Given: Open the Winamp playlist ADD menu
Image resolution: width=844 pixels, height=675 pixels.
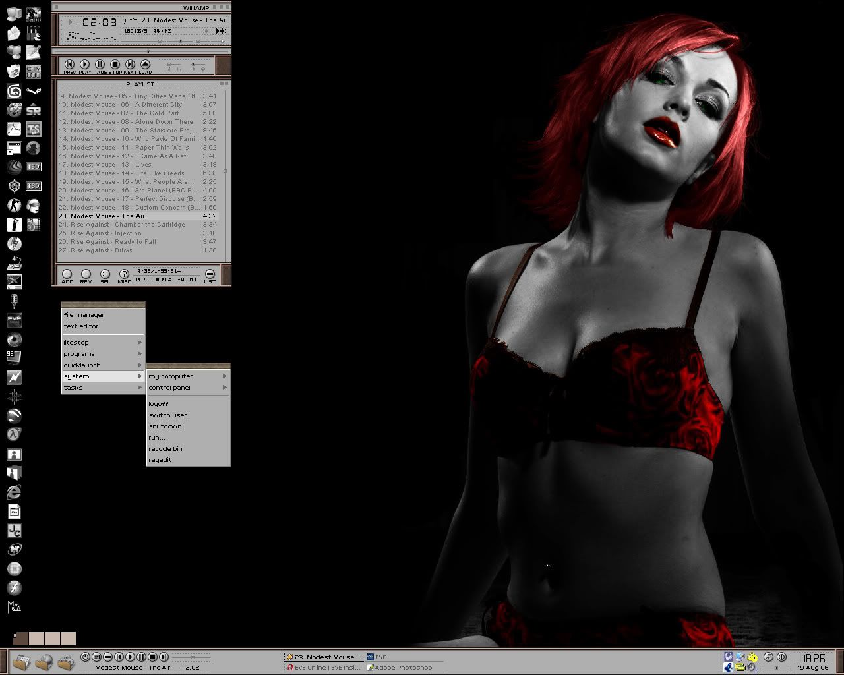Looking at the screenshot, I should [67, 276].
